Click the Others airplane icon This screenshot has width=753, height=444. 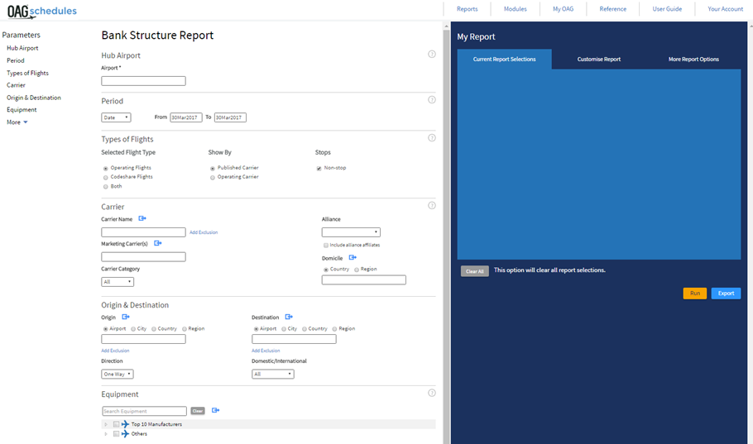pos(125,434)
